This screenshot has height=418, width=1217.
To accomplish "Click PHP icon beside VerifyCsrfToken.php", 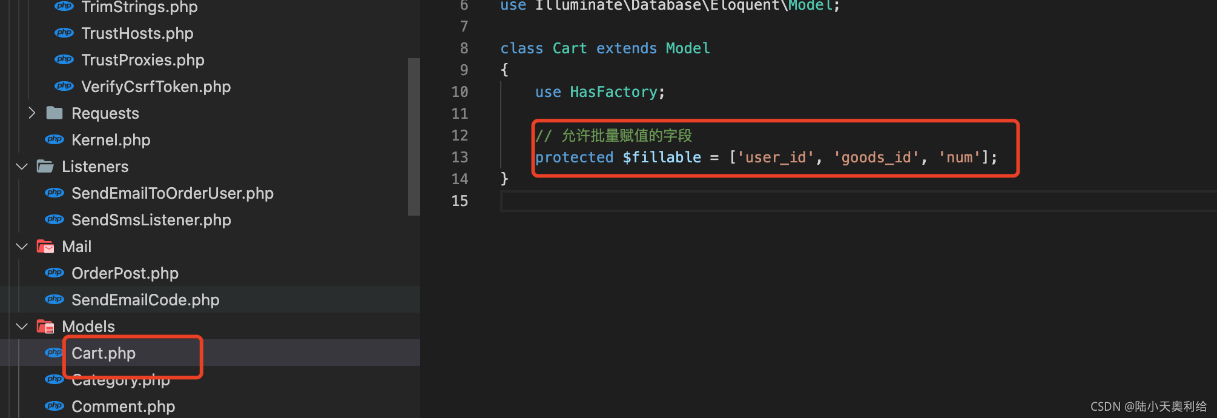I will click(x=64, y=86).
